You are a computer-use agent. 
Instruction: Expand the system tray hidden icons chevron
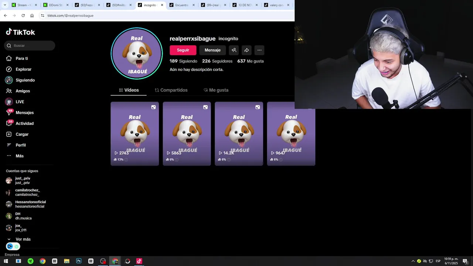(x=413, y=261)
